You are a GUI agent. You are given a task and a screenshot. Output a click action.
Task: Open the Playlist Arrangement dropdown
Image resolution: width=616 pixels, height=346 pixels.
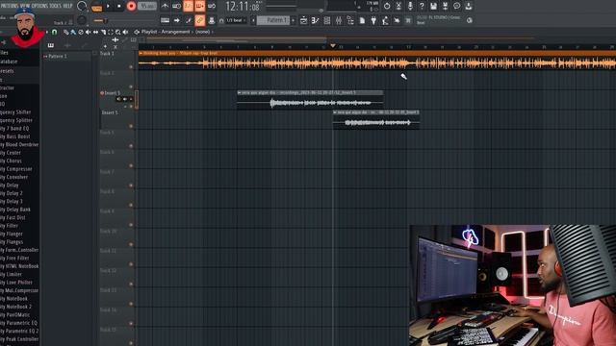(172, 32)
